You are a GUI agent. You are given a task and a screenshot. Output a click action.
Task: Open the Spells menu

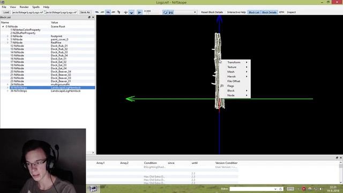pyautogui.click(x=36, y=7)
